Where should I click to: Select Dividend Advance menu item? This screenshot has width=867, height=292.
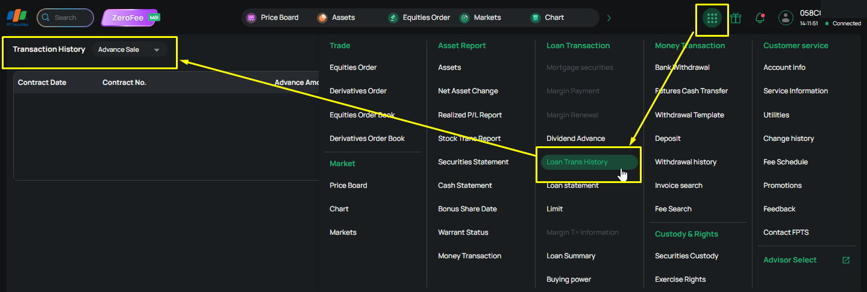point(575,138)
